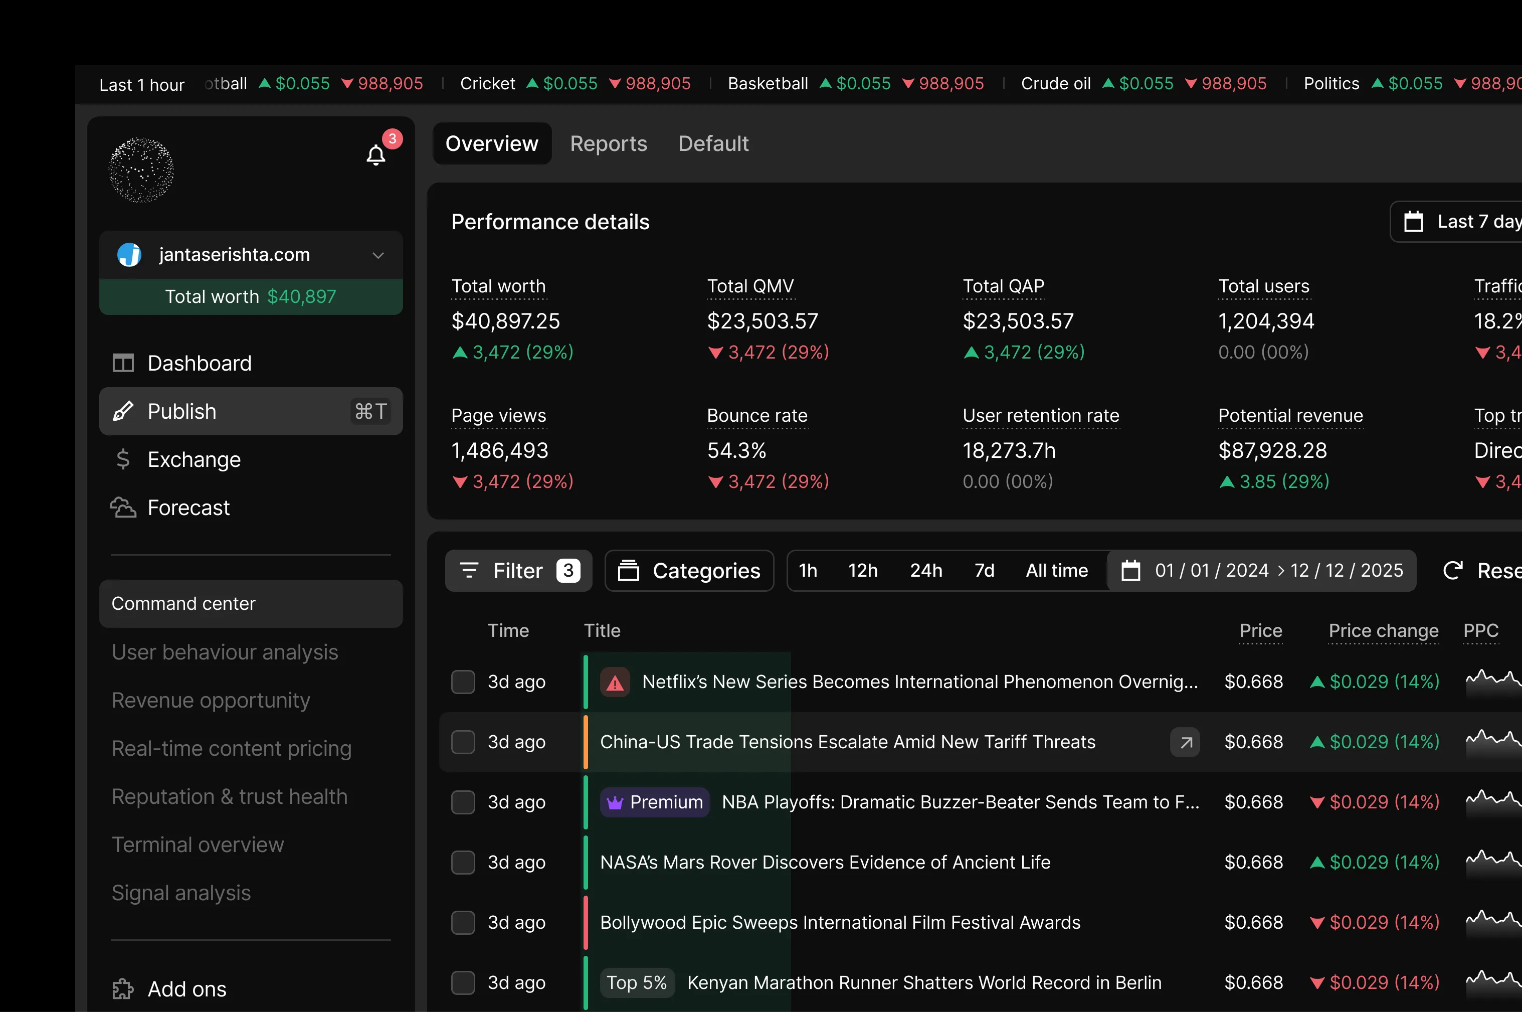Click the Last 7 days calendar icon
The width and height of the screenshot is (1522, 1012).
pos(1414,221)
